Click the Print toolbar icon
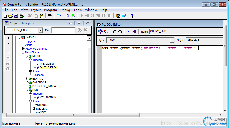Viewport: 229px width, 128px height. (22, 16)
